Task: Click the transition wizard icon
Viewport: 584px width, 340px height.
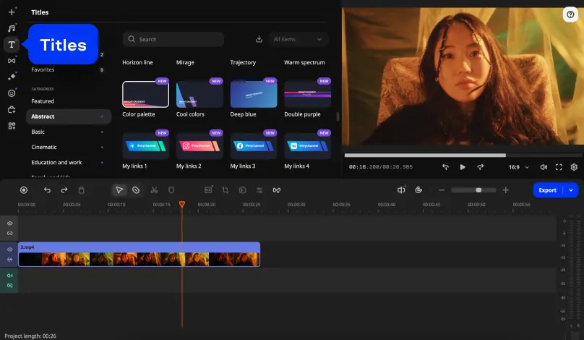Action: point(276,190)
